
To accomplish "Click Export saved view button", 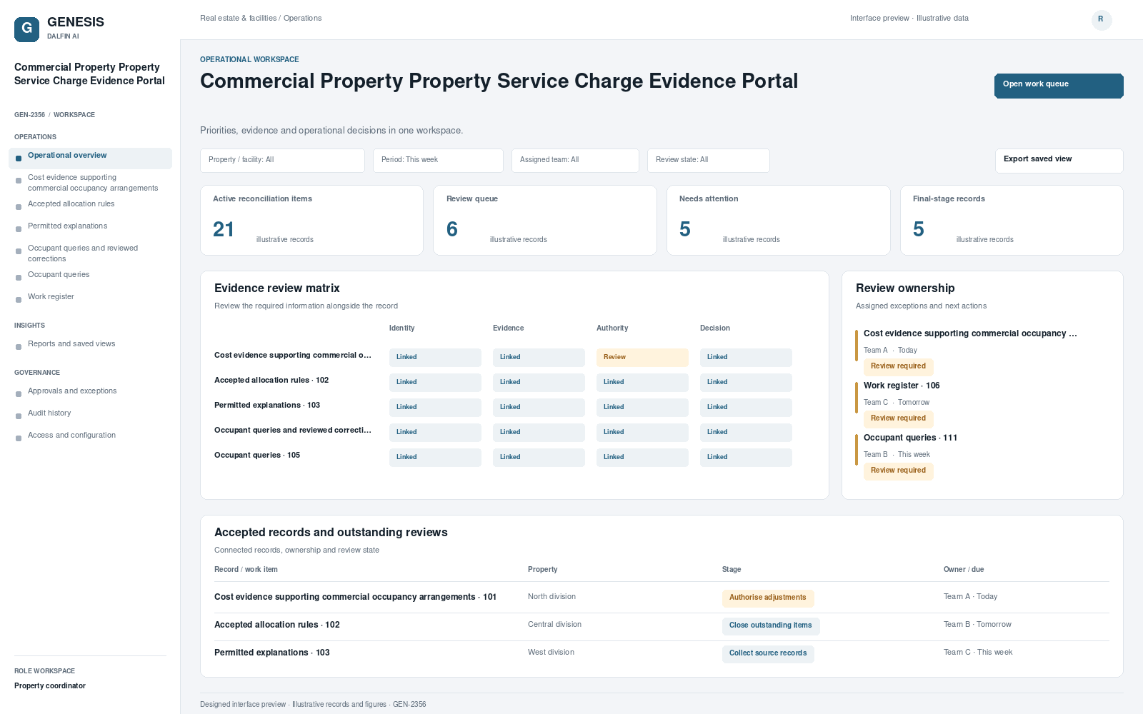I will (1059, 161).
